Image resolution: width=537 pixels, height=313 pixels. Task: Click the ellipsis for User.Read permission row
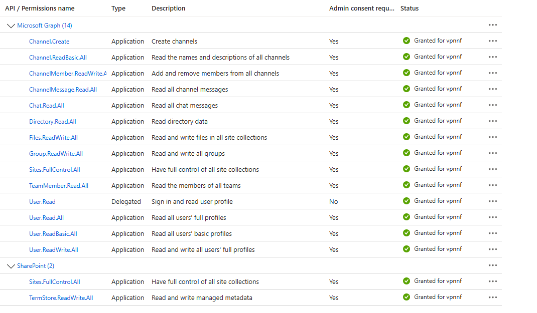tap(492, 201)
